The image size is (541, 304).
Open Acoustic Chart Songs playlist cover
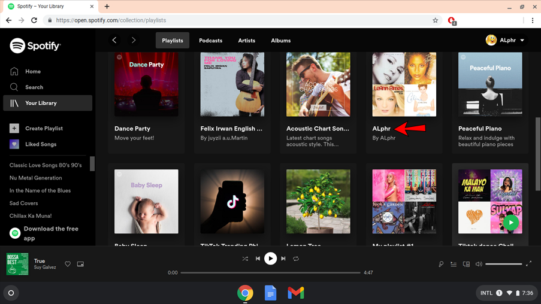[318, 84]
